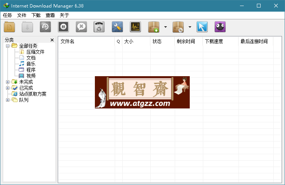Open the 下载 menu
The height and width of the screenshot is (185, 285).
36,15
